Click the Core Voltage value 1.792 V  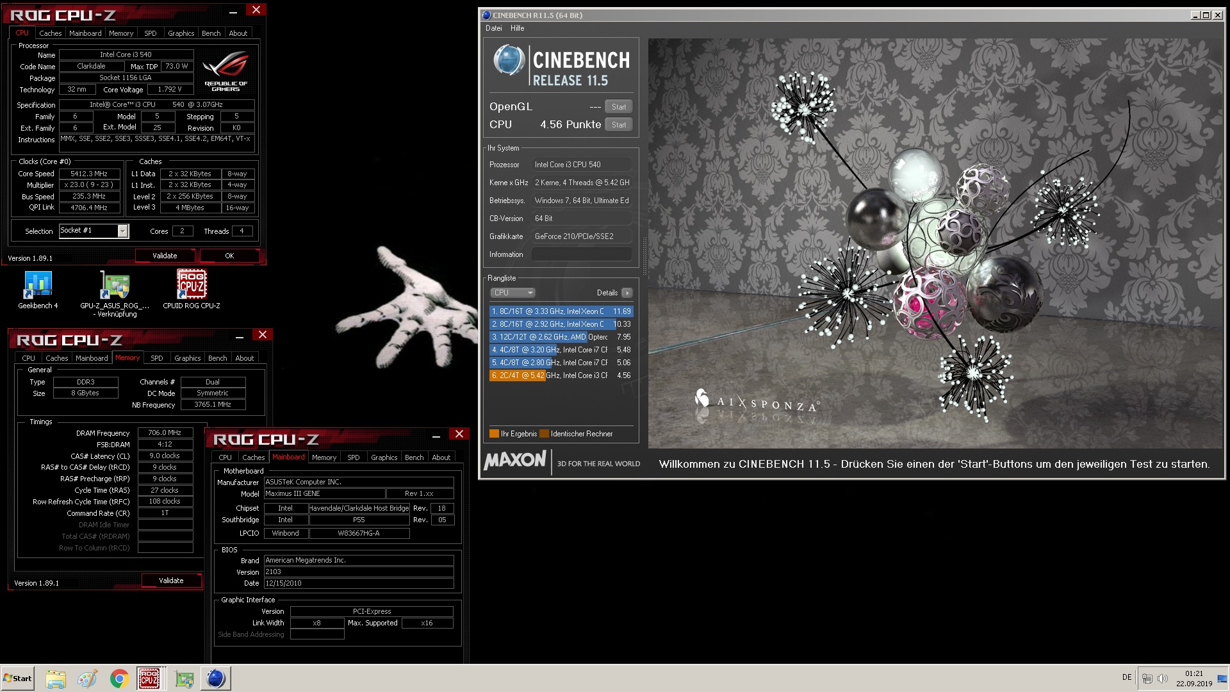tap(170, 90)
